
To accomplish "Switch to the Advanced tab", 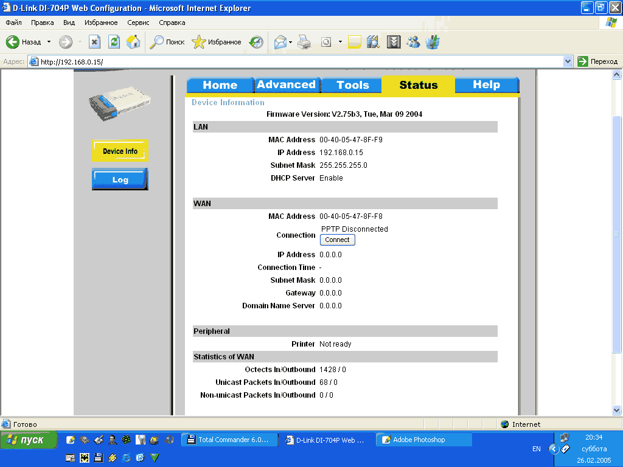I will pyautogui.click(x=287, y=85).
